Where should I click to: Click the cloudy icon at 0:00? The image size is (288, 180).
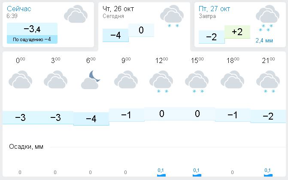[x=21, y=80]
